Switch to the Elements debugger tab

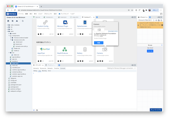click(x=36, y=68)
